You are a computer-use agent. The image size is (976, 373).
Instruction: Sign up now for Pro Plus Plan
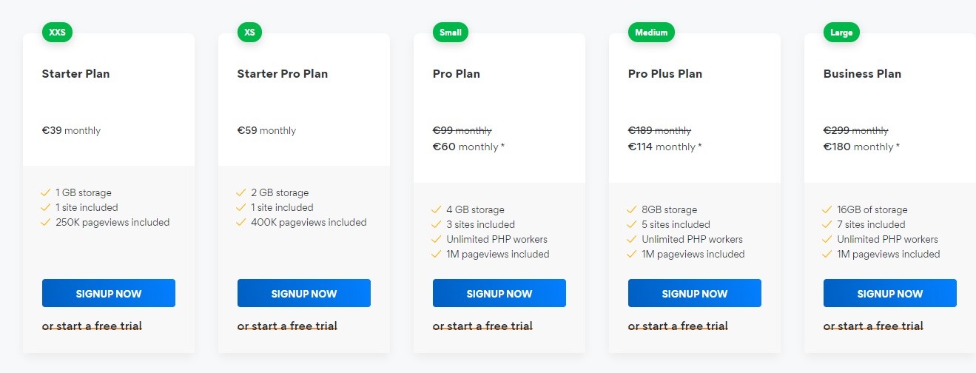[695, 293]
